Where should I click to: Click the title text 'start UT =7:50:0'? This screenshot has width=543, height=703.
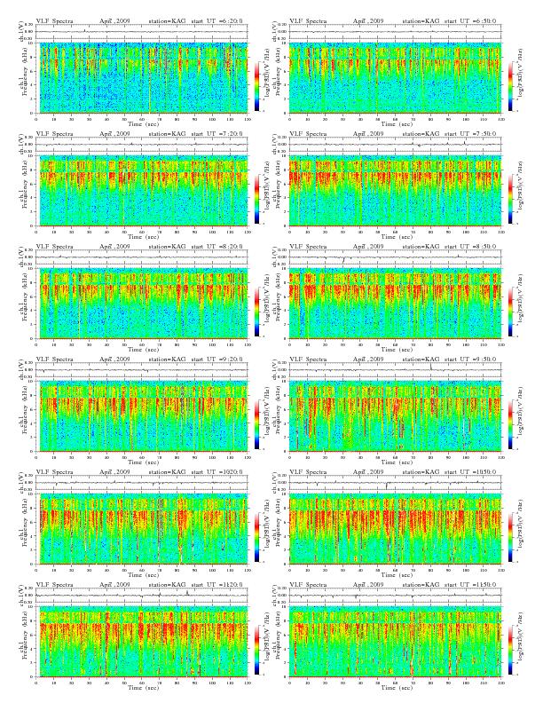pyautogui.click(x=470, y=134)
